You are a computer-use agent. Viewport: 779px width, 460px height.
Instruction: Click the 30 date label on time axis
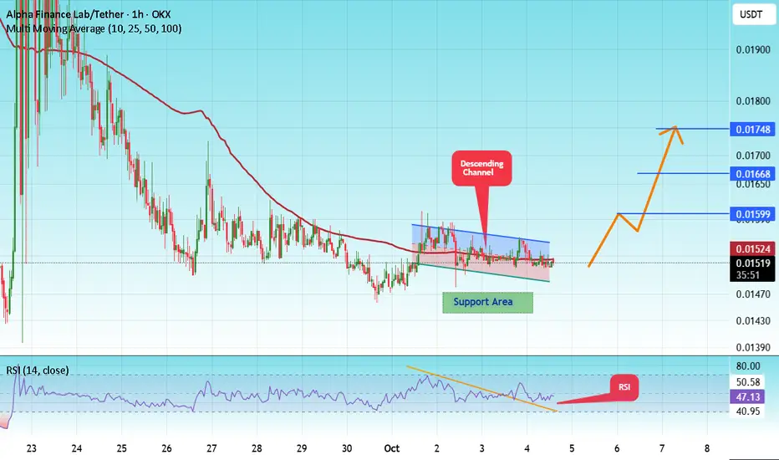pyautogui.click(x=347, y=448)
